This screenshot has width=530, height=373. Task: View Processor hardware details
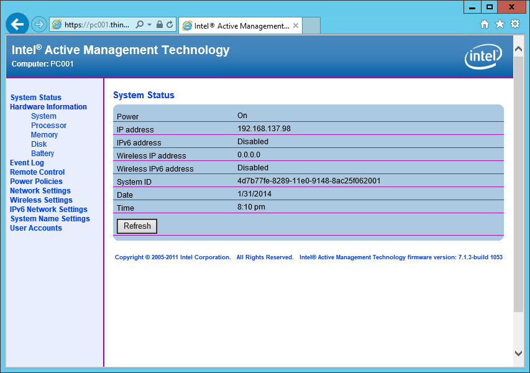48,126
